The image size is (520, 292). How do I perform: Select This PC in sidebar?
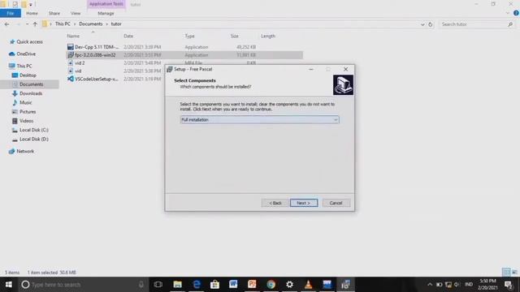[24, 66]
